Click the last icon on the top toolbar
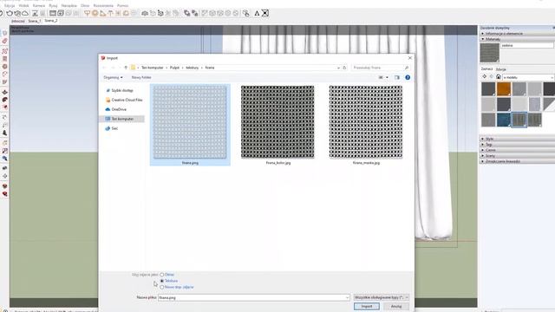Screen dimensions: 555x312 pos(265,14)
